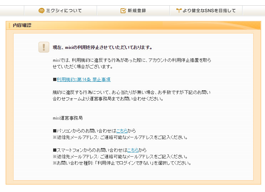Click the checkmark icon beside 新規登録

[x=123, y=11]
